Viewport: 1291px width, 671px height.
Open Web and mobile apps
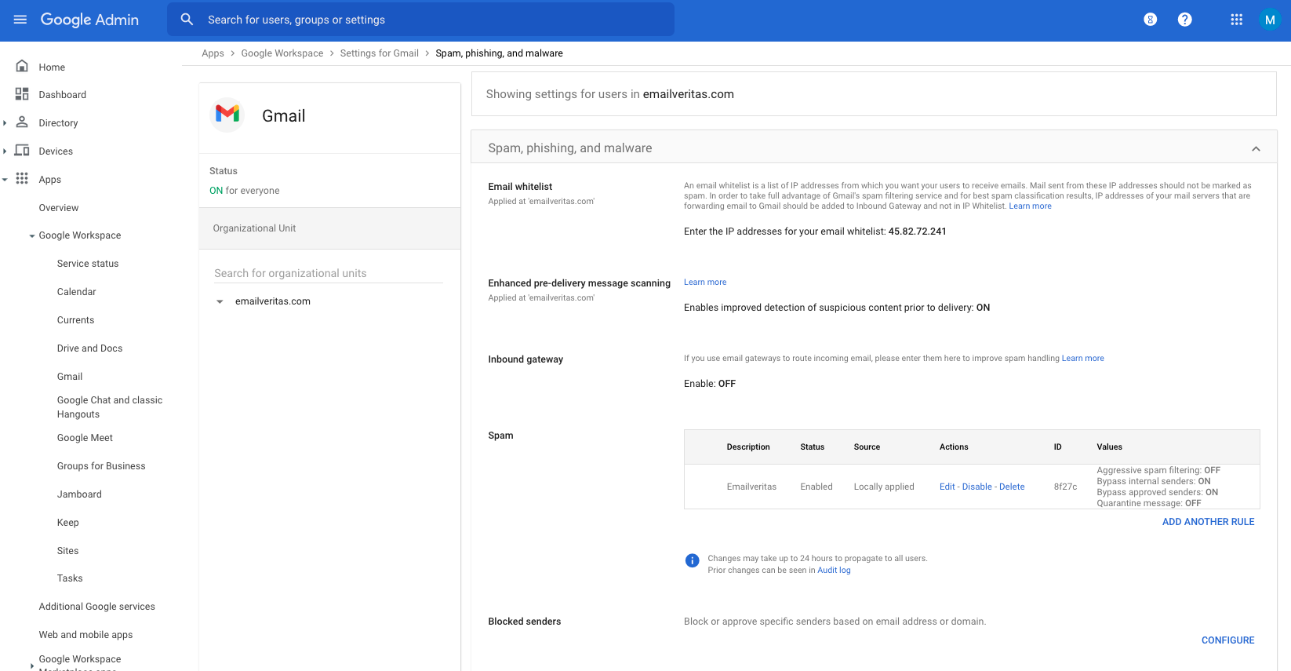point(85,635)
